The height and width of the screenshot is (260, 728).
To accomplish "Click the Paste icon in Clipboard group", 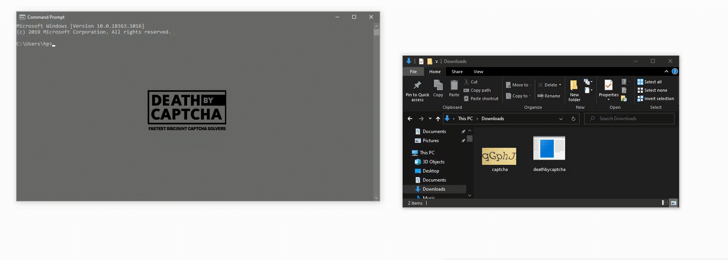I will tap(454, 85).
